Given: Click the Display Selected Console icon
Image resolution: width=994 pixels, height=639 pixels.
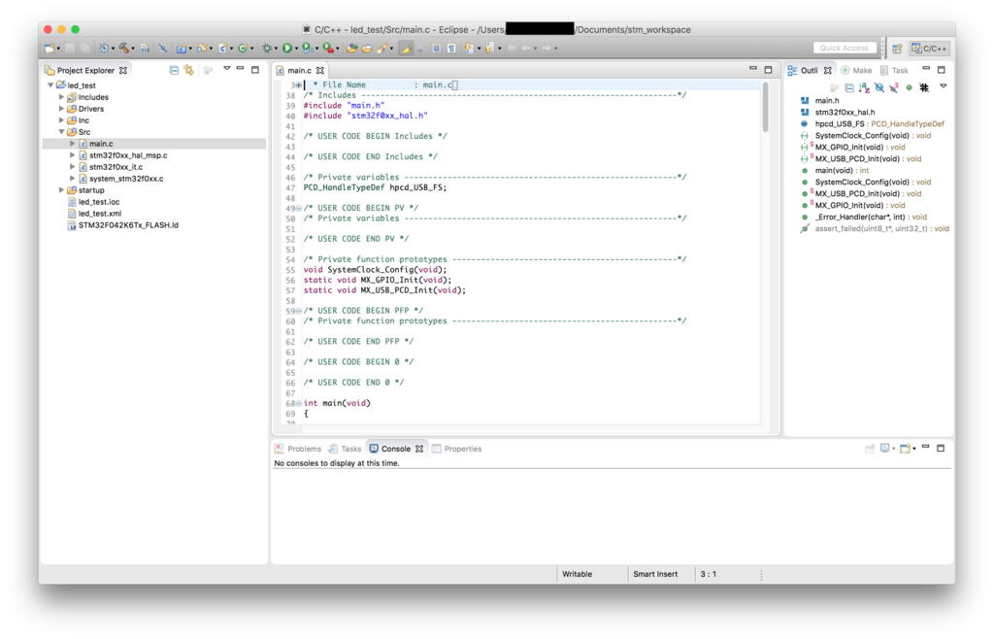Looking at the screenshot, I should [884, 449].
